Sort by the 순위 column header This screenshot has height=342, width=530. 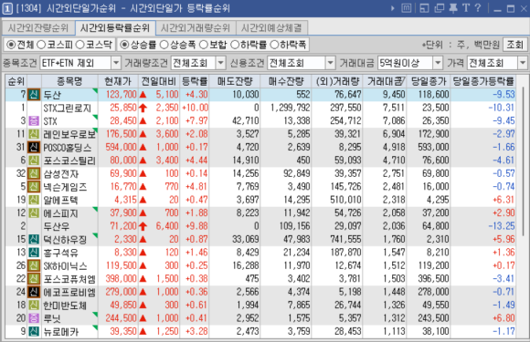[16, 81]
